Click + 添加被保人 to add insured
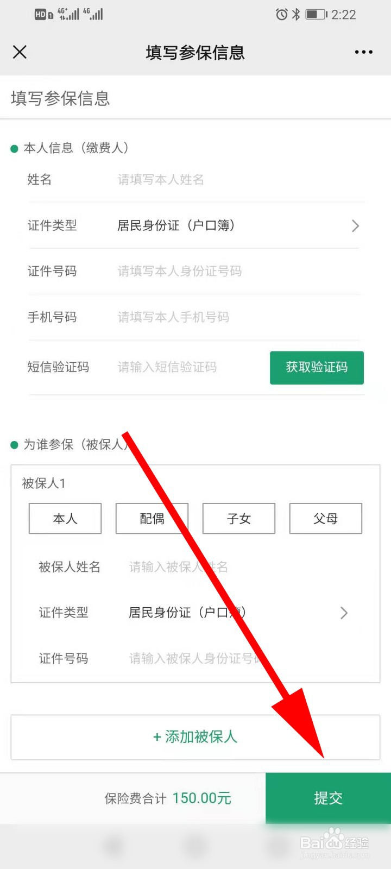 click(x=195, y=737)
